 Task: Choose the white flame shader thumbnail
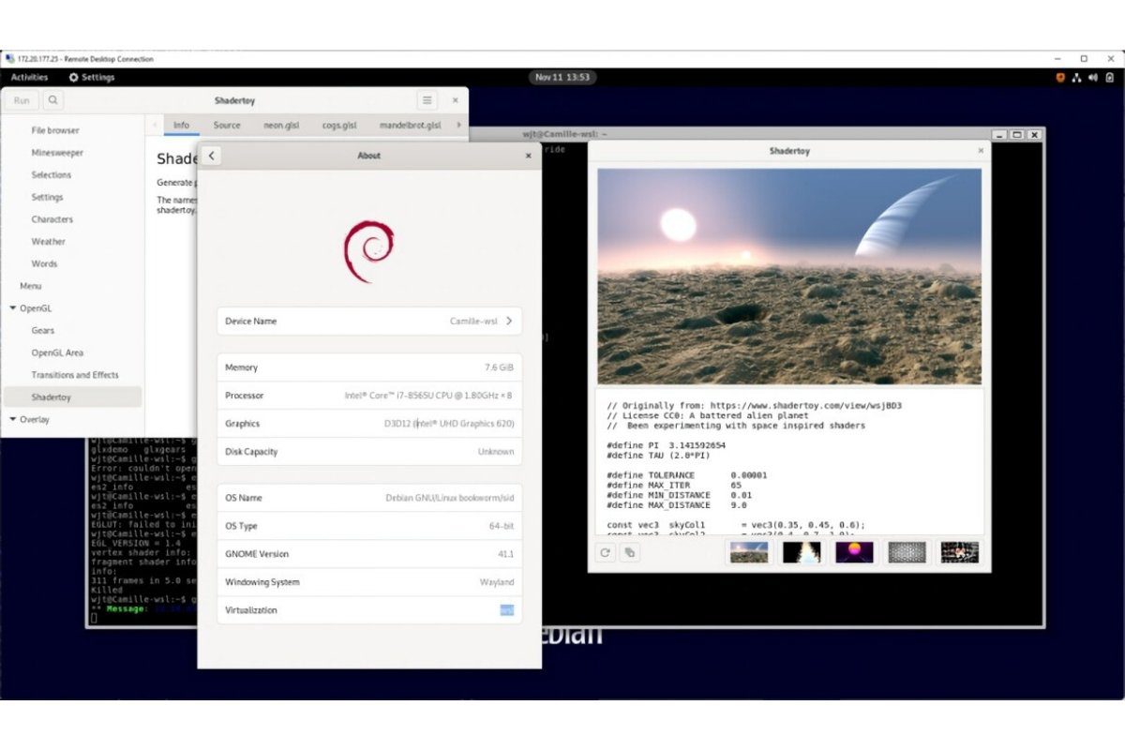pos(802,552)
